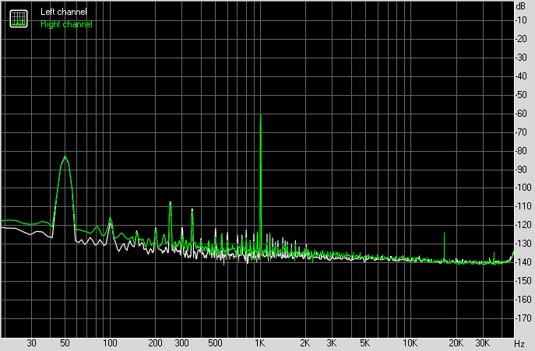Select the 'Right channel' legend label

click(x=66, y=24)
